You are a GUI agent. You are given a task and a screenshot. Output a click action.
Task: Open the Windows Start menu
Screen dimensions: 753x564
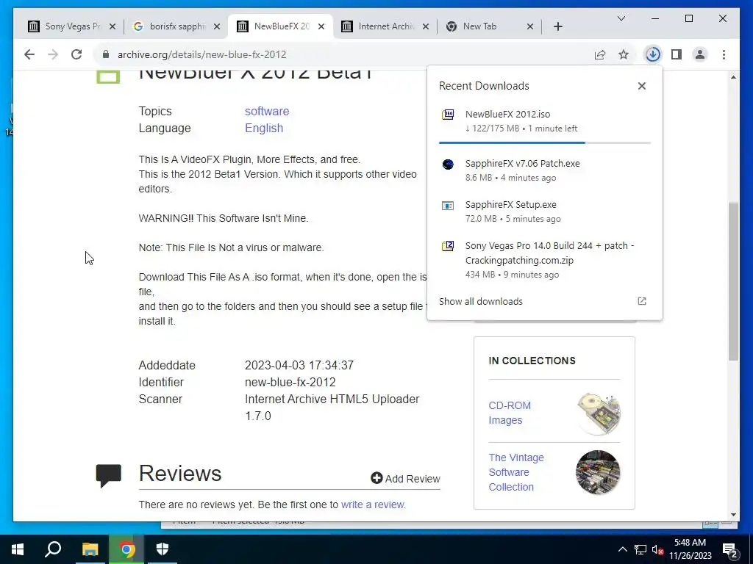pyautogui.click(x=18, y=549)
